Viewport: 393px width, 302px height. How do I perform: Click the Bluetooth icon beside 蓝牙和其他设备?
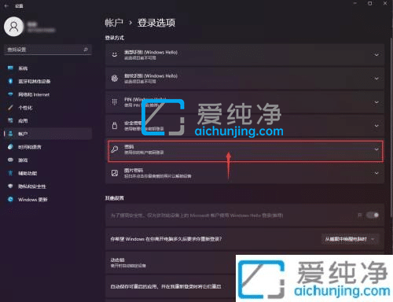click(10, 81)
